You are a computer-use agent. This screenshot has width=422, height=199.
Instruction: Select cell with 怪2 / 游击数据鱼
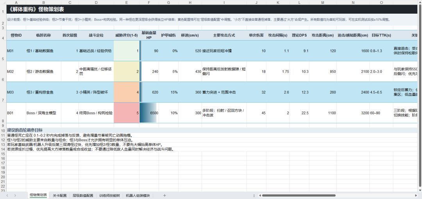click(x=43, y=71)
